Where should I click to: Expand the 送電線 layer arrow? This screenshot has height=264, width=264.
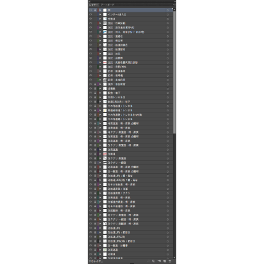click(100, 89)
